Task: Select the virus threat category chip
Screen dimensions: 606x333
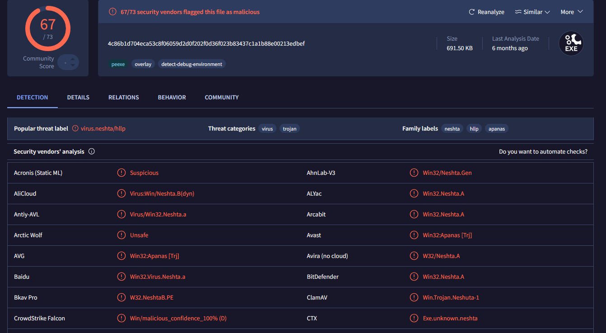Action: tap(267, 129)
